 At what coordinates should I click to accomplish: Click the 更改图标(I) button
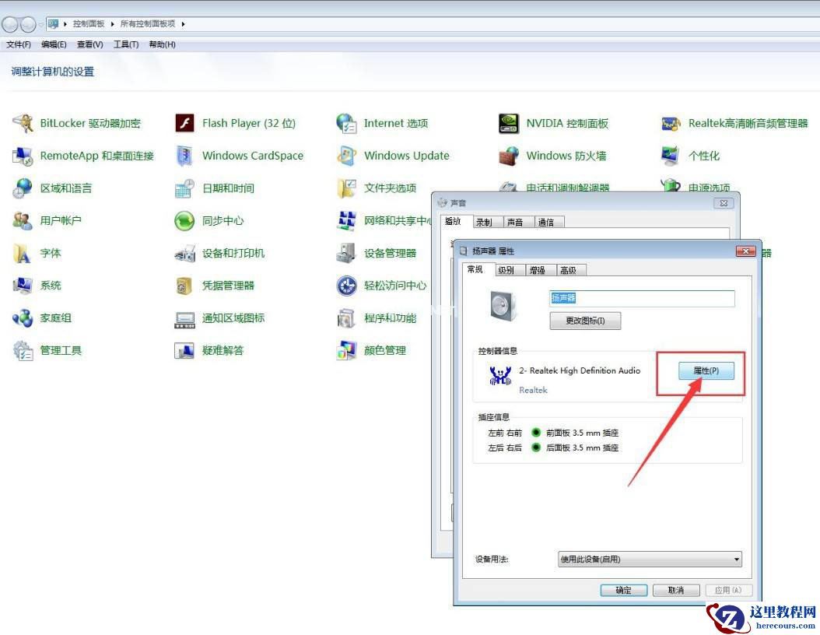coord(585,321)
